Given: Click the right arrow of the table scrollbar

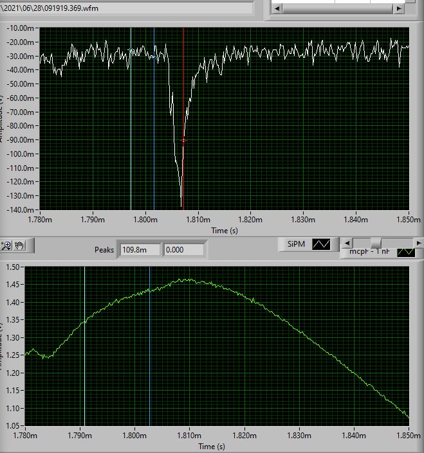Looking at the screenshot, I should (399, 8).
